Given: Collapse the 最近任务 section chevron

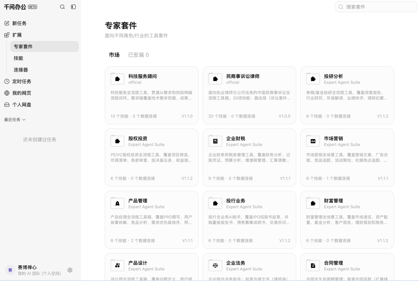Looking at the screenshot, I should [24, 120].
